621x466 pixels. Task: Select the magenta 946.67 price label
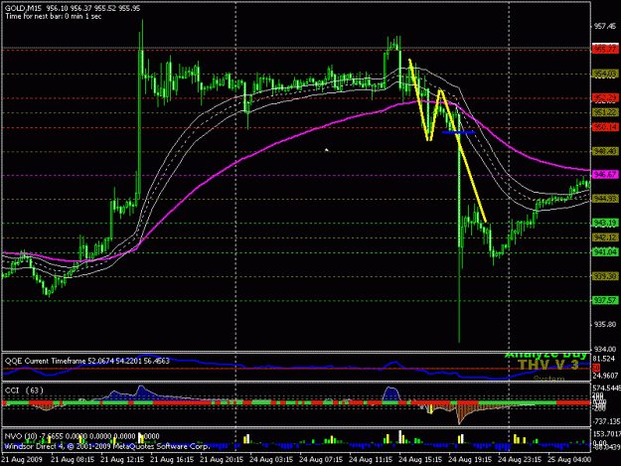[605, 175]
